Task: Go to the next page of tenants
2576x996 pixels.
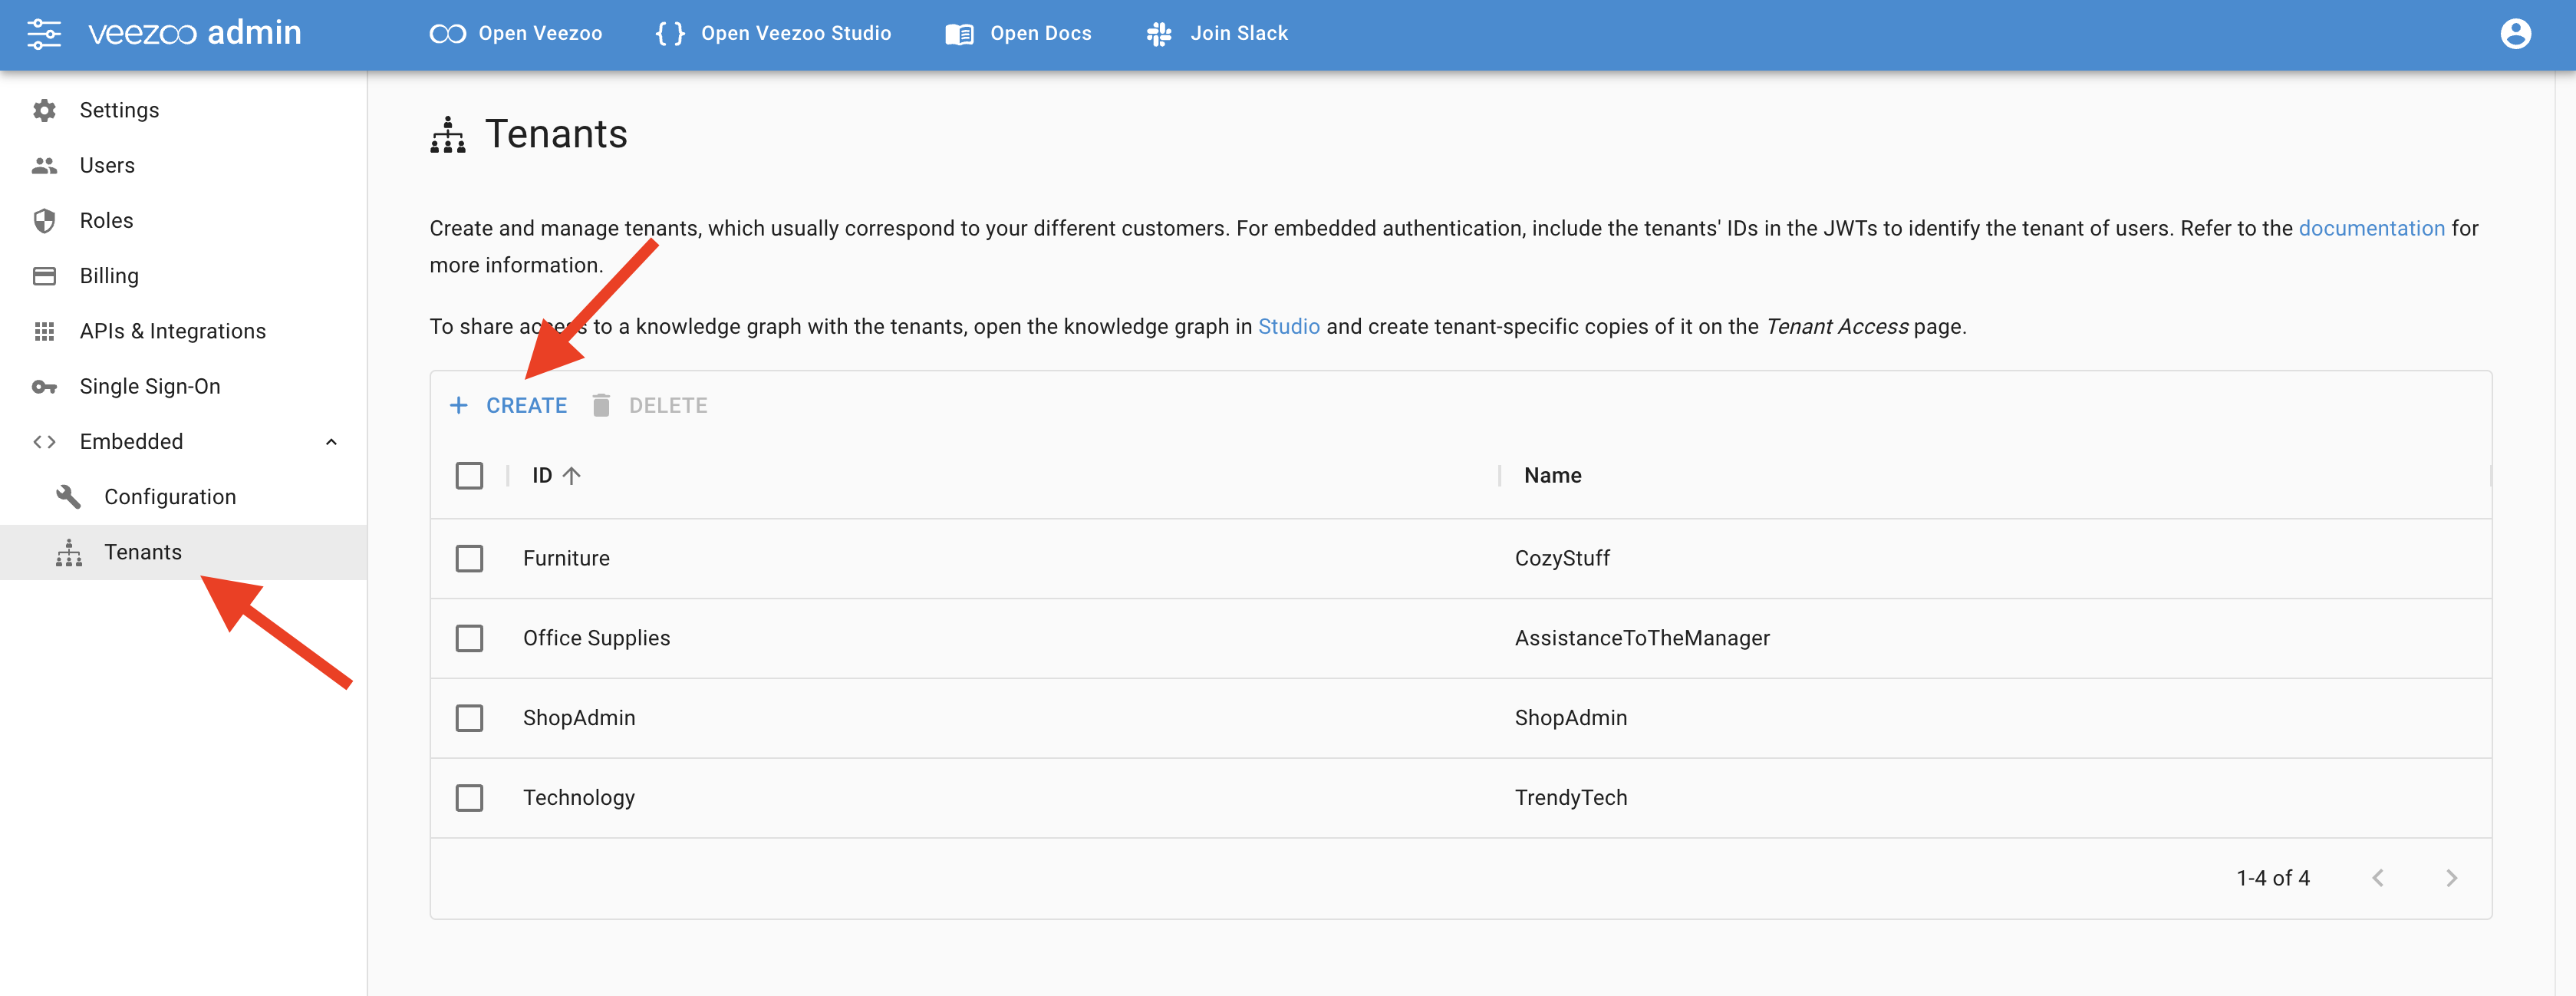Action: click(2451, 878)
